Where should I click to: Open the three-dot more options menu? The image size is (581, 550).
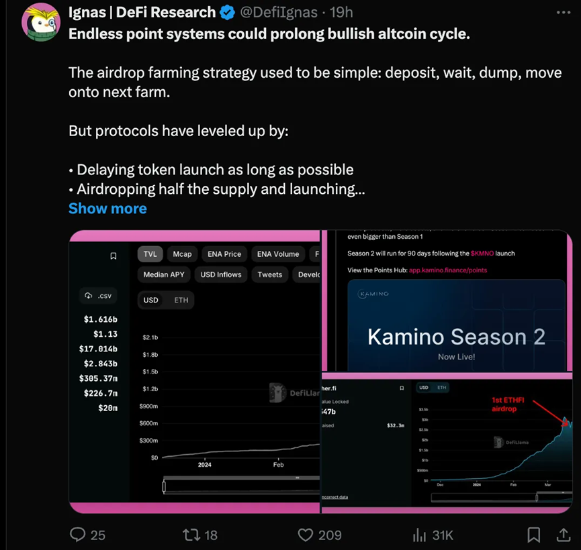click(x=563, y=12)
